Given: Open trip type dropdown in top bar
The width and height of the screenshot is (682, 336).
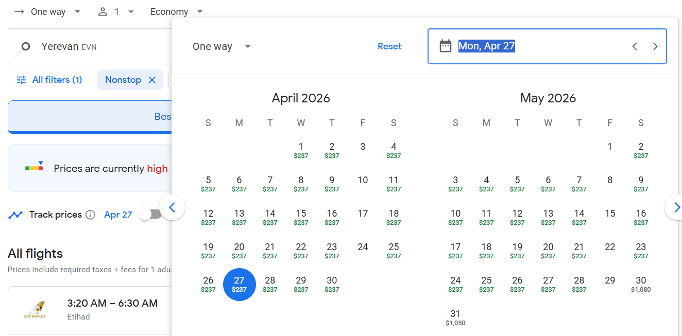Looking at the screenshot, I should point(47,11).
